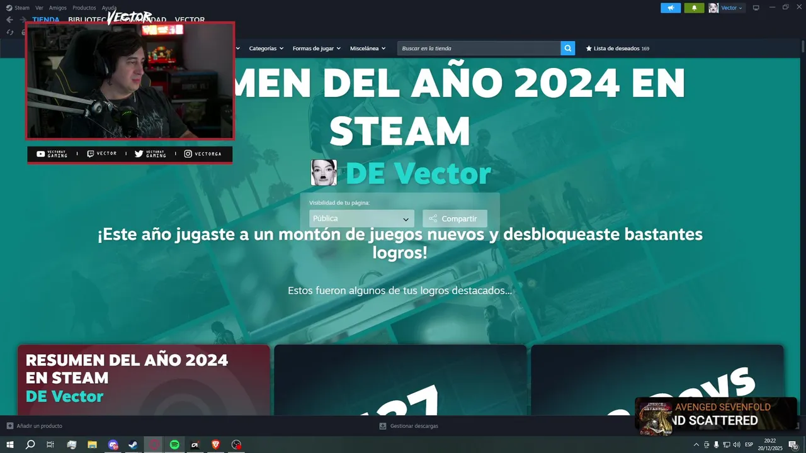
Task: Click the star icon beside Lista de deseados
Action: [x=589, y=48]
